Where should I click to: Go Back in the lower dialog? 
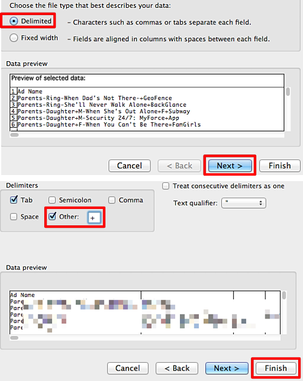point(177,368)
